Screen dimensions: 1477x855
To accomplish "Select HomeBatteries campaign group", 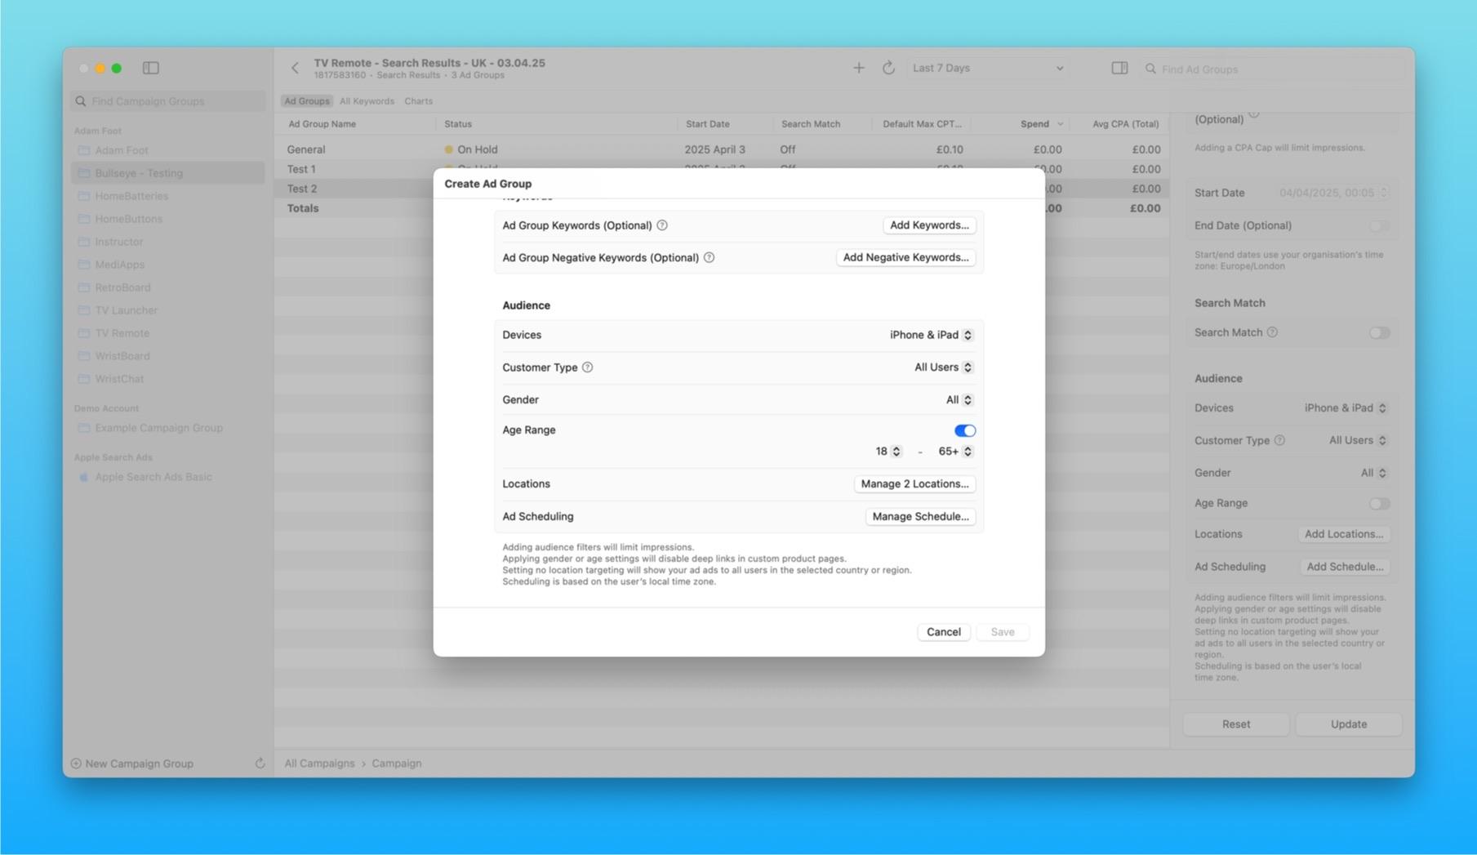I will click(167, 196).
